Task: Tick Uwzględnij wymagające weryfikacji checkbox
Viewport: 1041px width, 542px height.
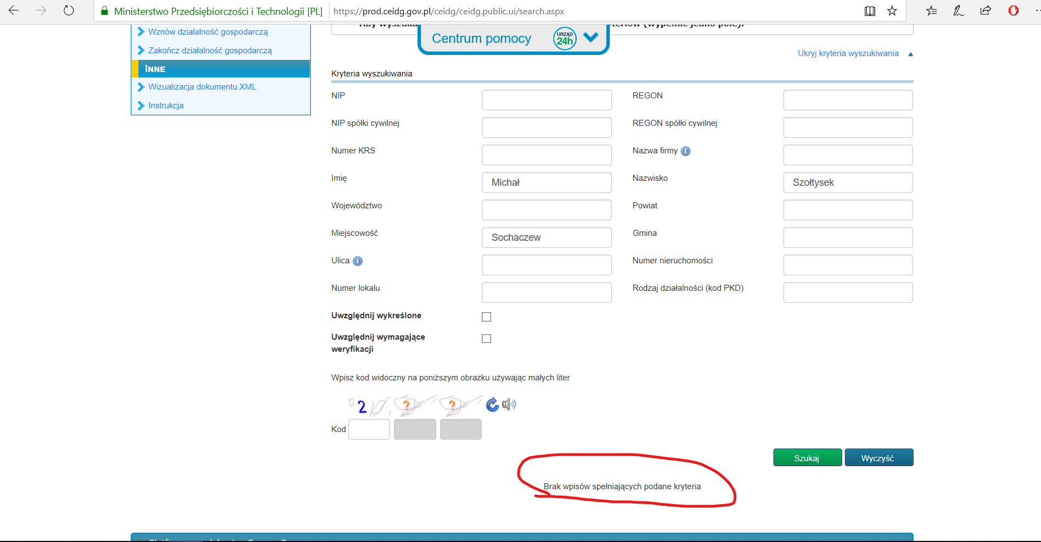Action: pos(486,339)
